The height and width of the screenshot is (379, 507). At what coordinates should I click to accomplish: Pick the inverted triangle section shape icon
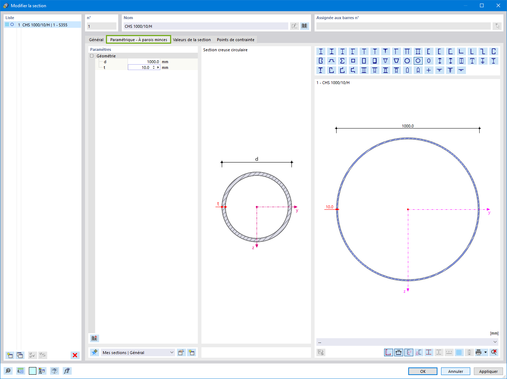coord(386,61)
